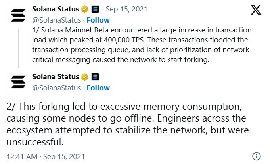Click Solana affiliate badge in second tweet
Screen dimensions: 270x164
95,77
